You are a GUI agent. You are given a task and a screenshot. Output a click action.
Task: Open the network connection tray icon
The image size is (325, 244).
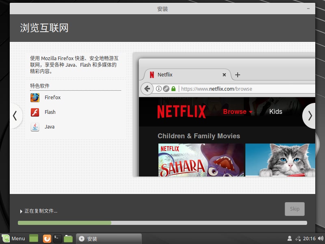click(x=298, y=239)
